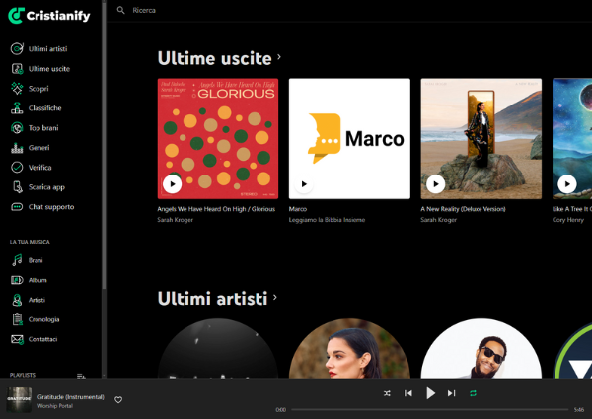Viewport: 592px width, 419px height.
Task: Open artist Leggiamo la Bibbia Insieme
Action: tap(327, 220)
